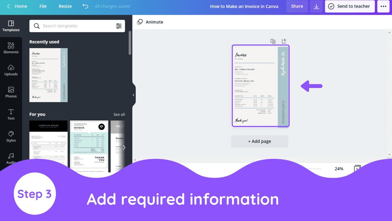
Task: Click the + Add page button
Action: pyautogui.click(x=260, y=141)
